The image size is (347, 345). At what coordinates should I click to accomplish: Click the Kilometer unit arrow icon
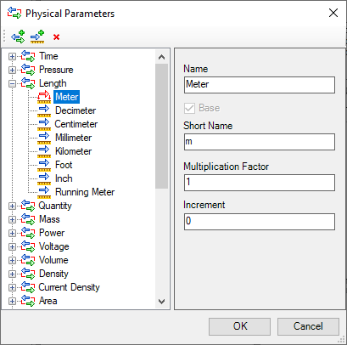pos(44,151)
